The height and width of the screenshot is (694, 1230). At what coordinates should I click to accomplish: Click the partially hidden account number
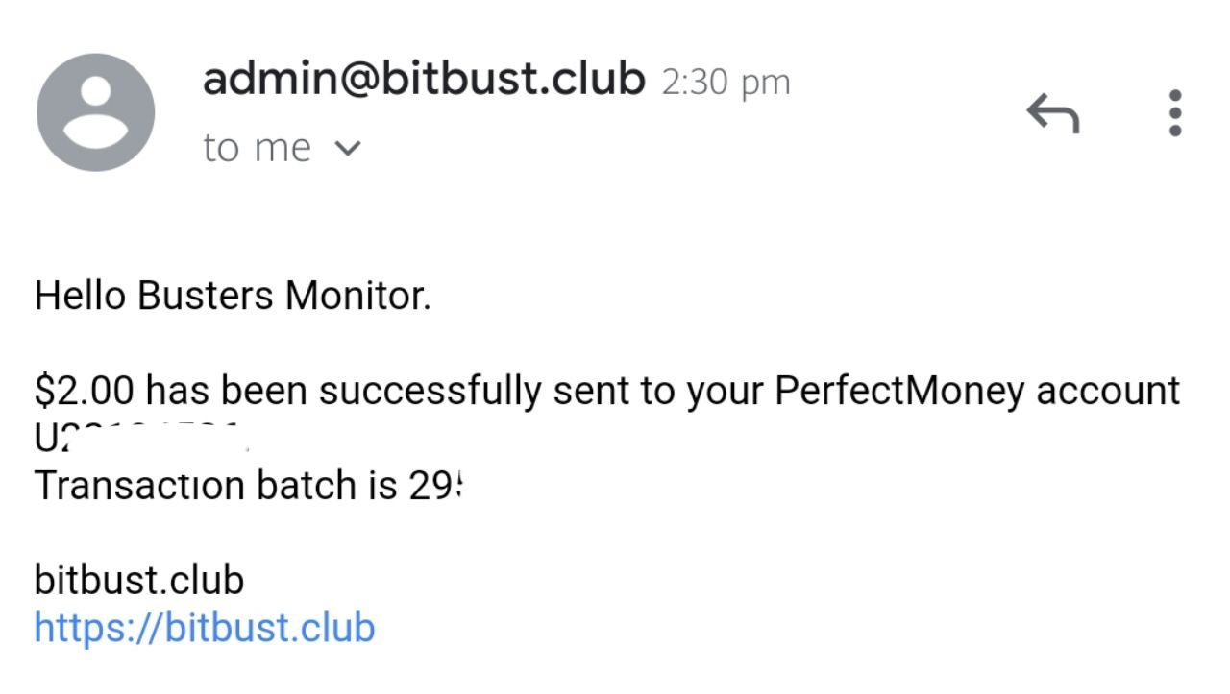tap(135, 437)
